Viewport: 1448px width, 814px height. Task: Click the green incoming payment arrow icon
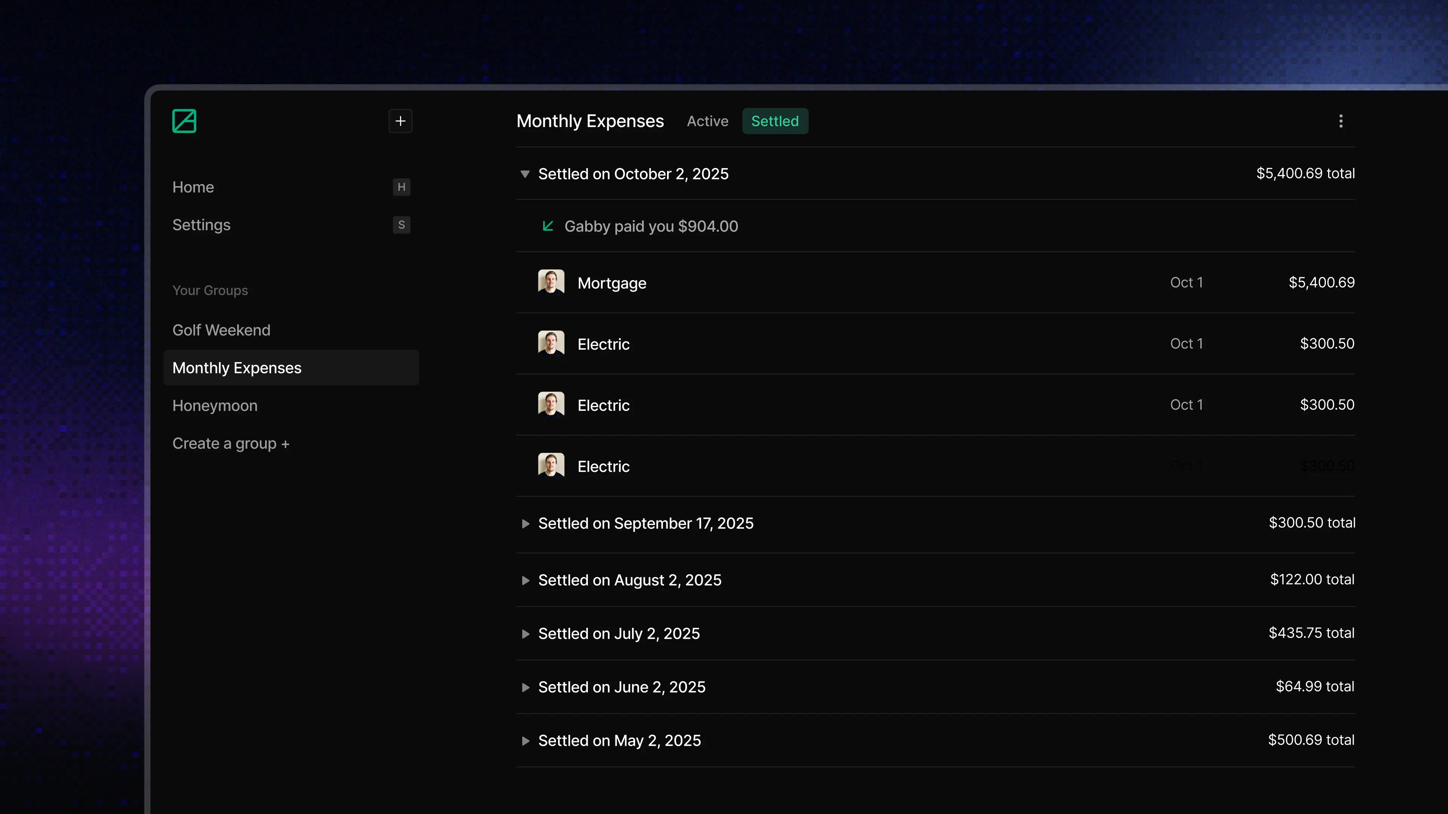pyautogui.click(x=548, y=226)
